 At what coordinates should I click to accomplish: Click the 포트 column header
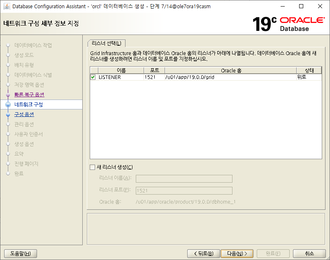[154, 70]
